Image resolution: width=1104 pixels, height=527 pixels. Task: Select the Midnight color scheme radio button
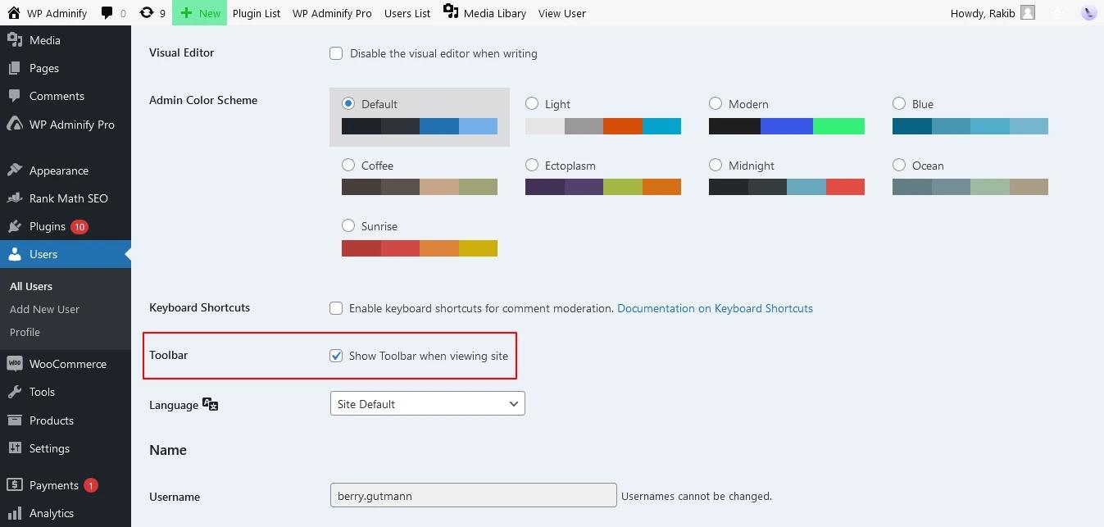[x=716, y=165]
